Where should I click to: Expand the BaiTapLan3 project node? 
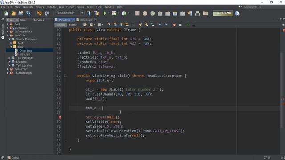point(8,28)
